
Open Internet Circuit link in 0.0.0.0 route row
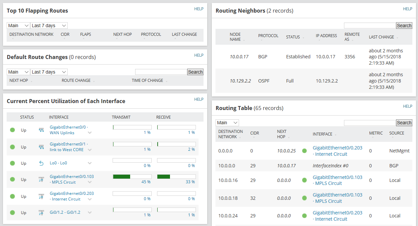coord(337,151)
